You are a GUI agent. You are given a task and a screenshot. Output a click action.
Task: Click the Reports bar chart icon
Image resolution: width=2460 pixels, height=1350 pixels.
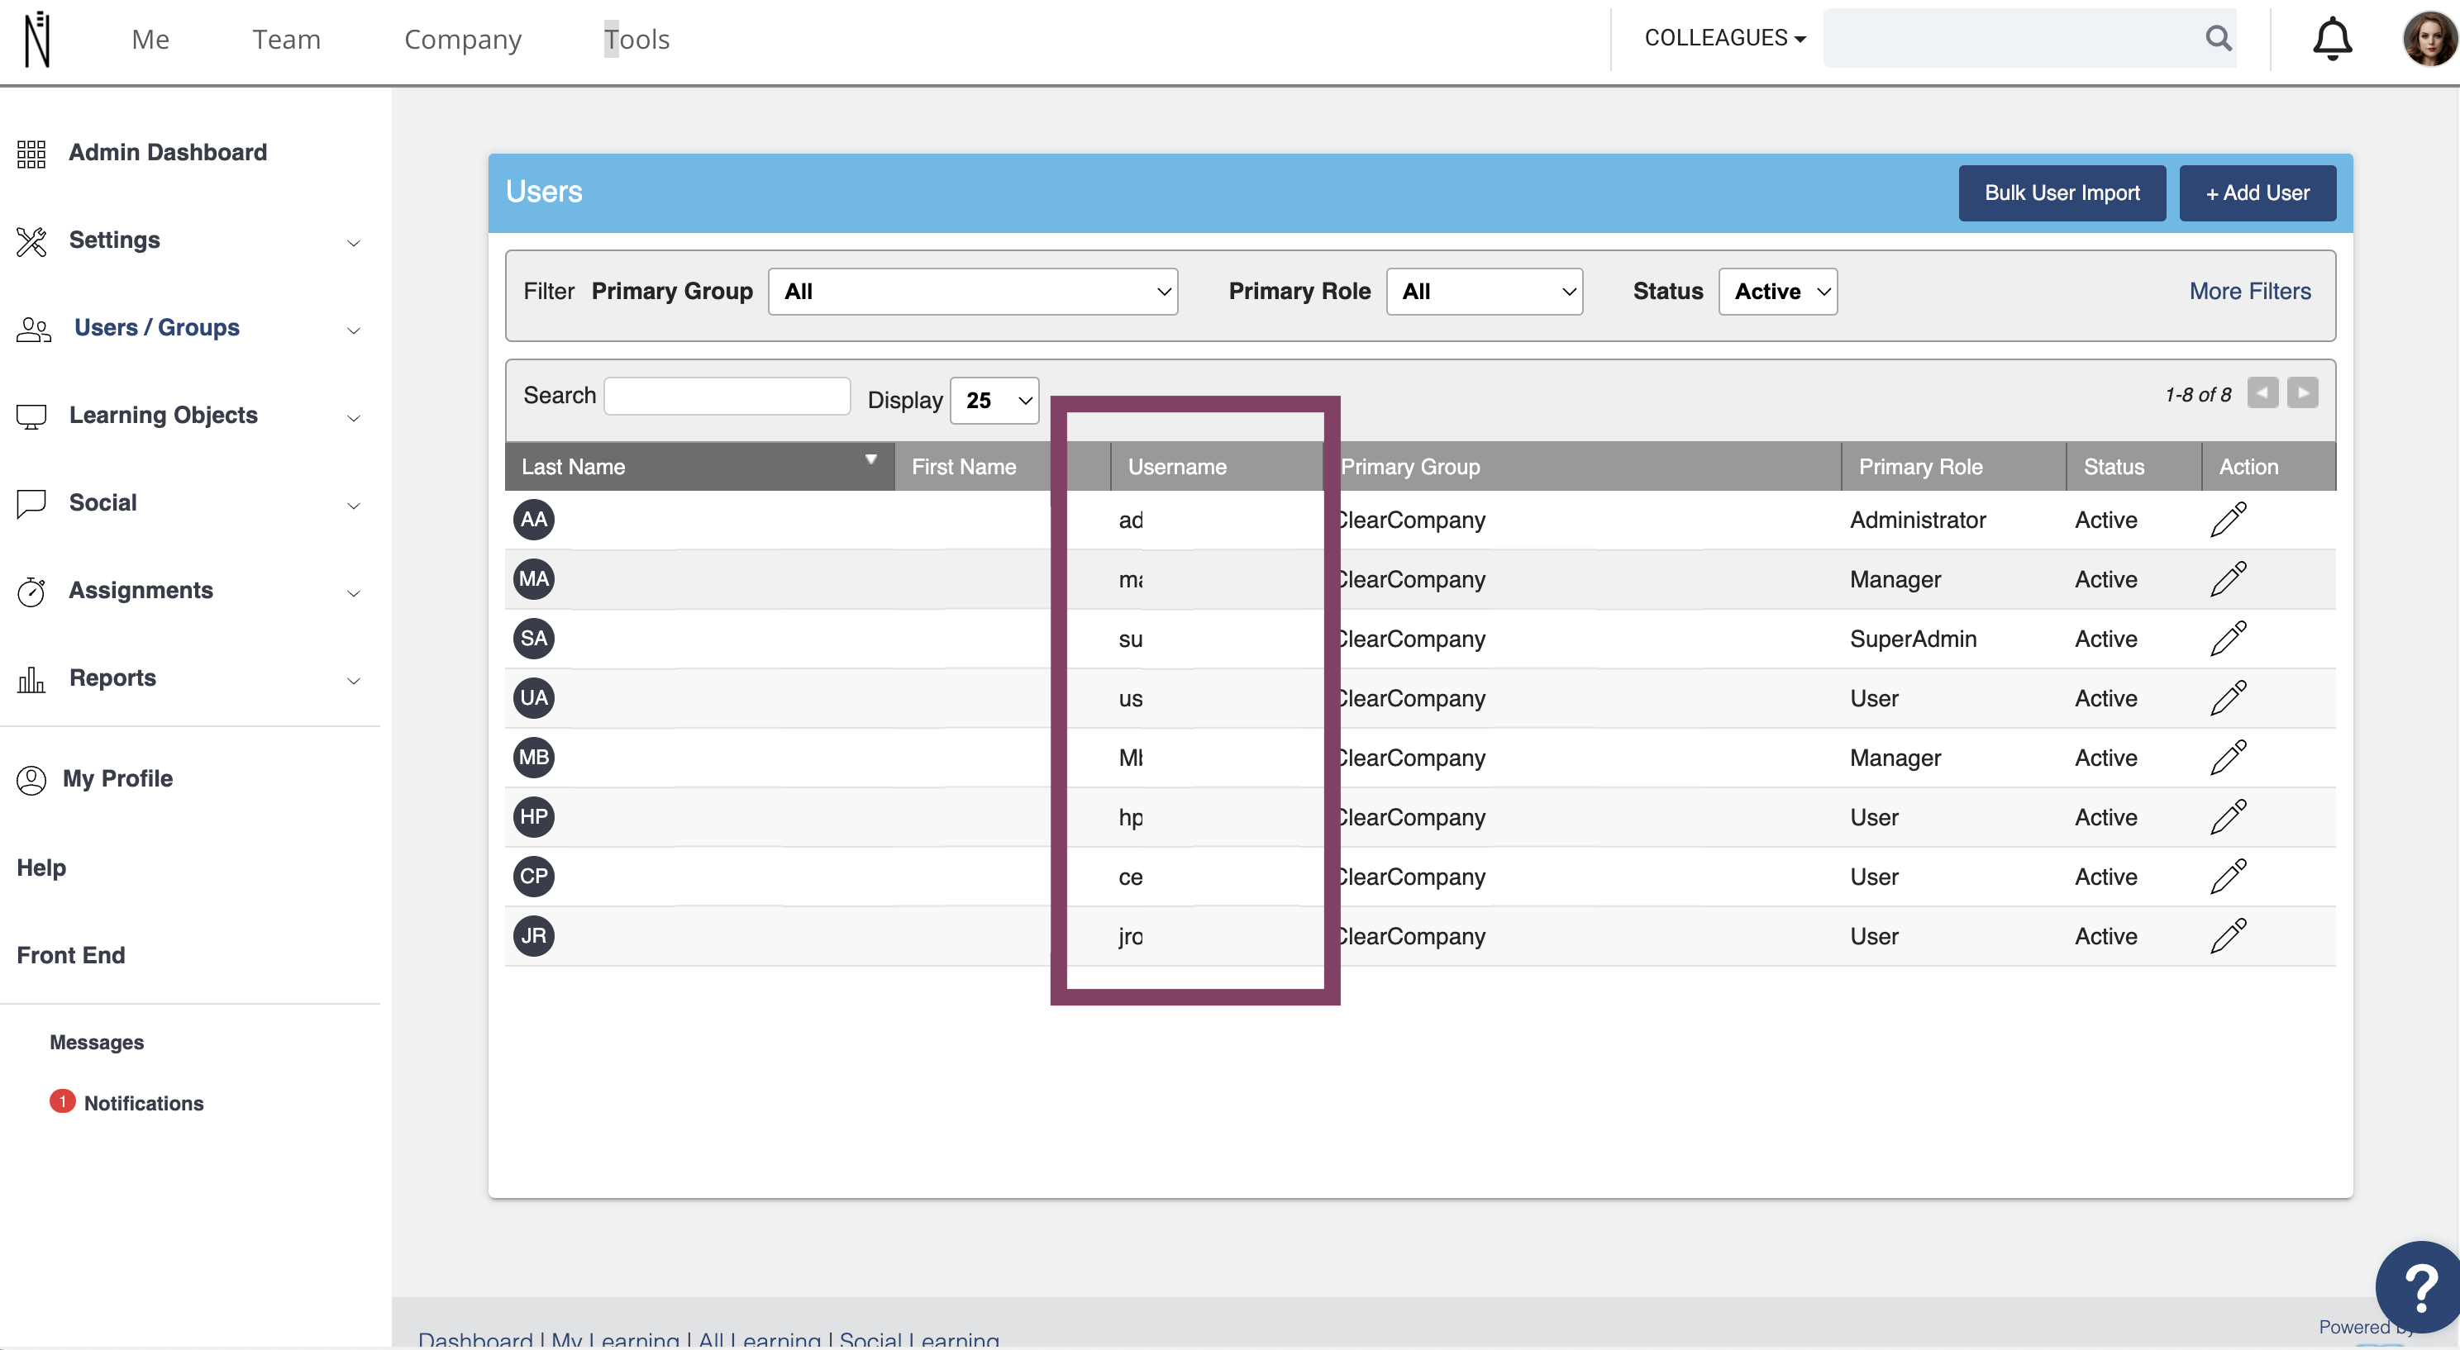(x=31, y=679)
